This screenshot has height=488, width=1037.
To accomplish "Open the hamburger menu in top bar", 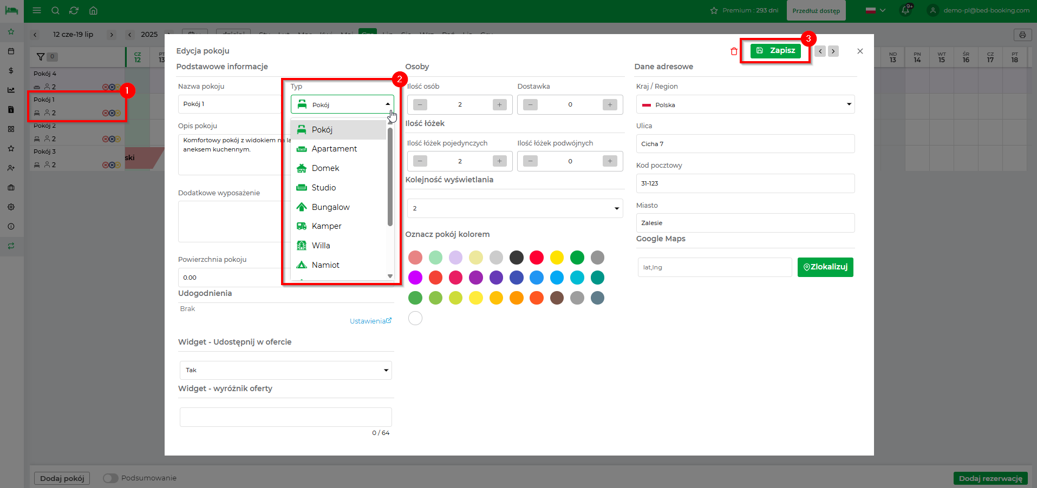I will 37,10.
